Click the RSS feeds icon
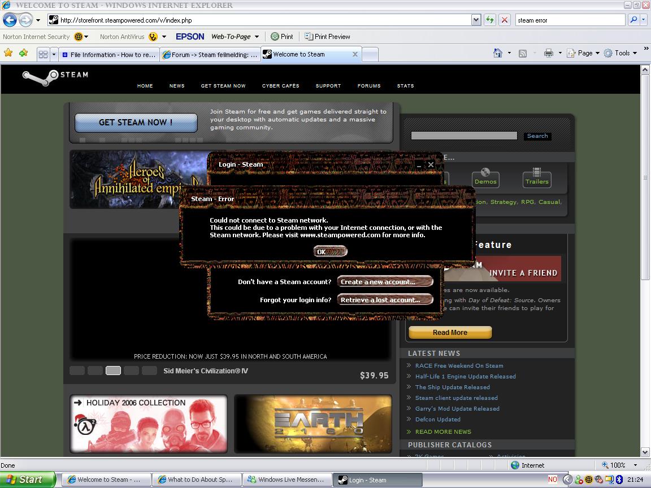Viewport: 651px width, 488px height. tap(523, 53)
